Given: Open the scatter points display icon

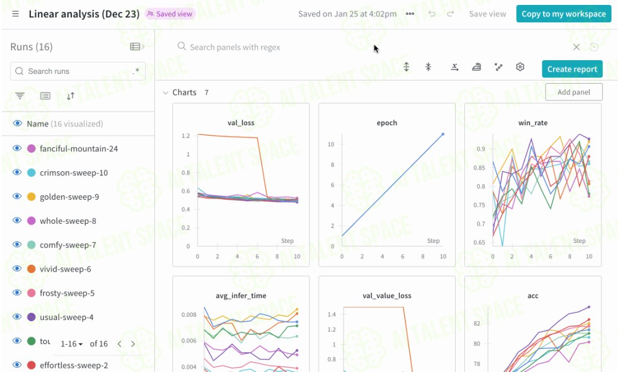Looking at the screenshot, I should click(x=498, y=67).
